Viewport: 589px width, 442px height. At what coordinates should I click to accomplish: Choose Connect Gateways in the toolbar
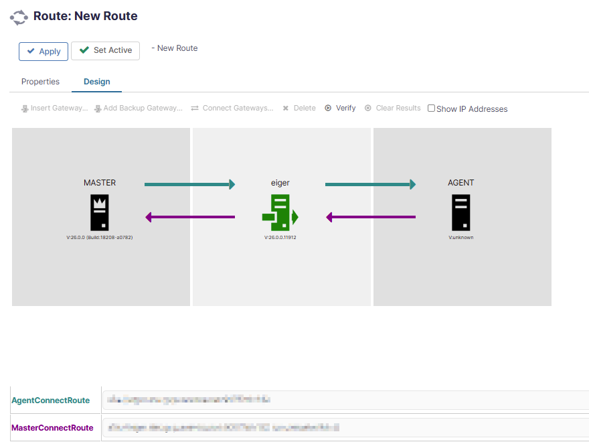pos(232,108)
